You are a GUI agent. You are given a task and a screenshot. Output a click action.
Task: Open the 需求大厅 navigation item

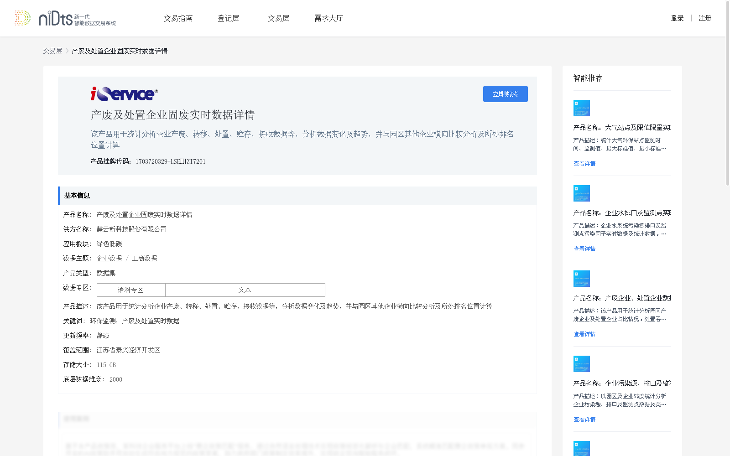point(329,18)
